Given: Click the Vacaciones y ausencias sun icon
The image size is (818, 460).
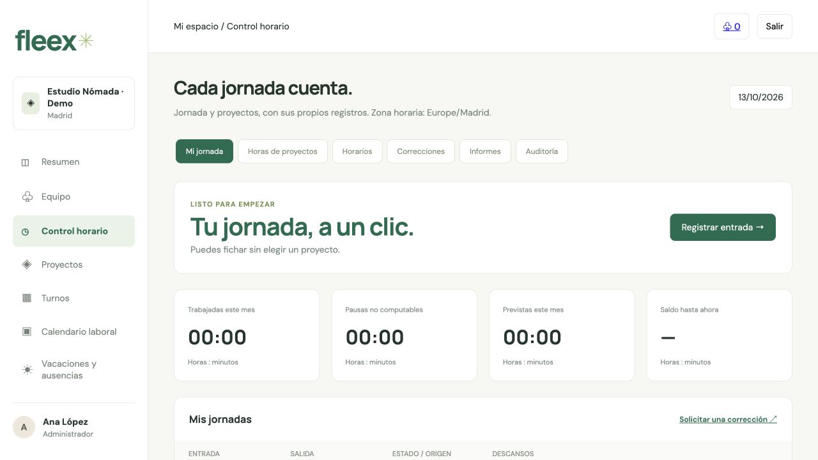Looking at the screenshot, I should (27, 370).
